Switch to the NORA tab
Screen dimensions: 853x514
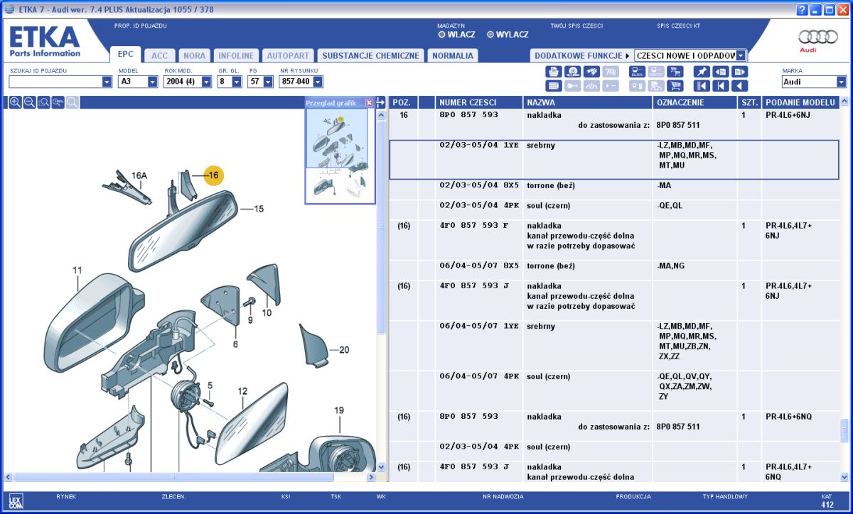(195, 55)
